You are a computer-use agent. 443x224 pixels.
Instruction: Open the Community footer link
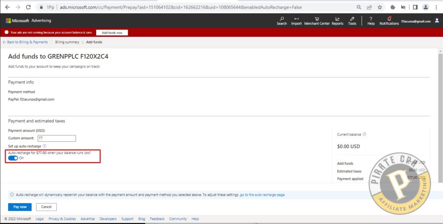pos(178,219)
